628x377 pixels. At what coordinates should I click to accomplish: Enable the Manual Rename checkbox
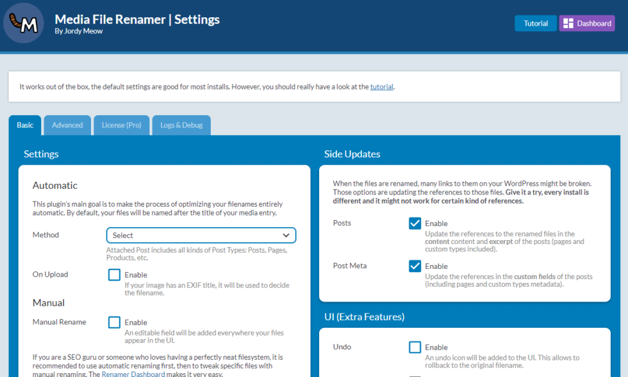[x=114, y=322]
